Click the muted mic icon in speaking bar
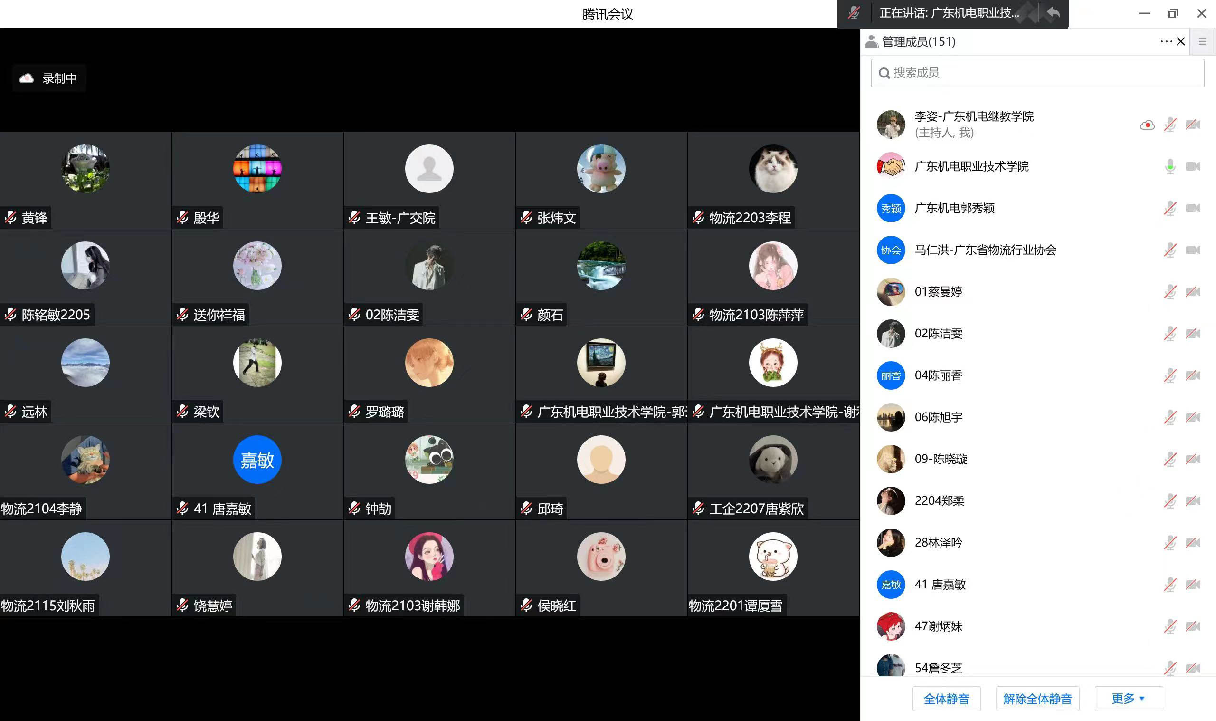1216x721 pixels. (854, 13)
